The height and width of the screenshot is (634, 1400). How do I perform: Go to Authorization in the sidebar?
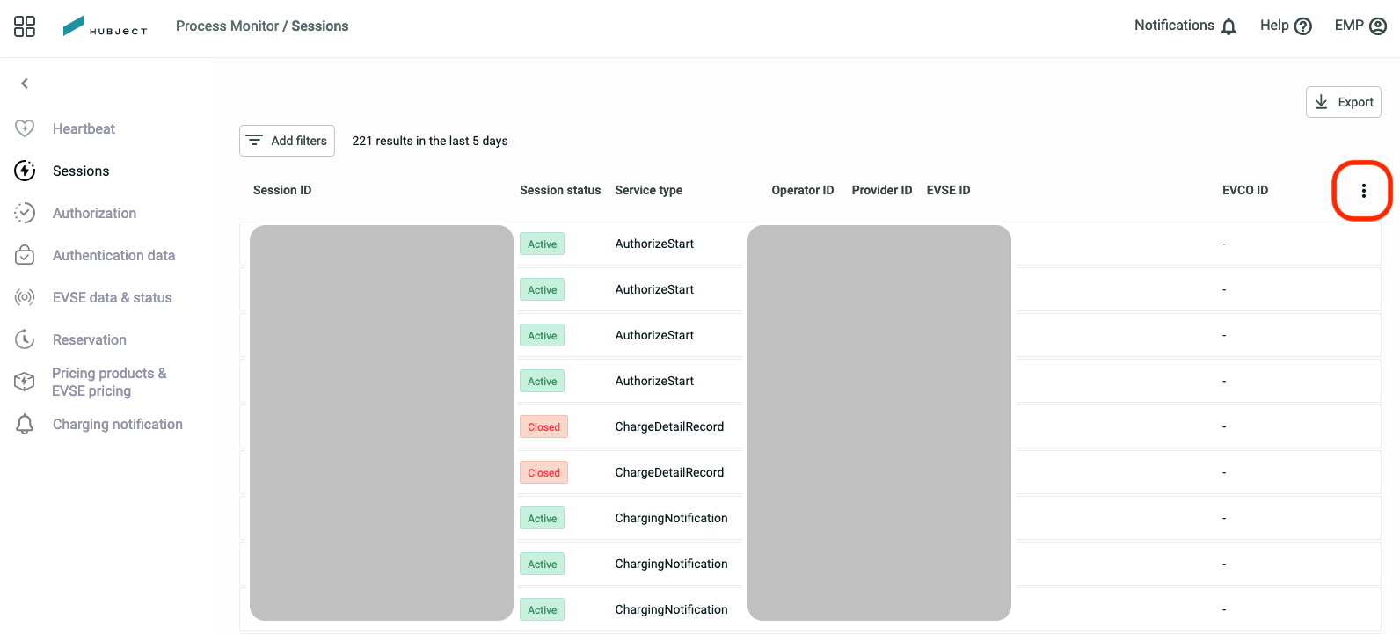tap(94, 213)
